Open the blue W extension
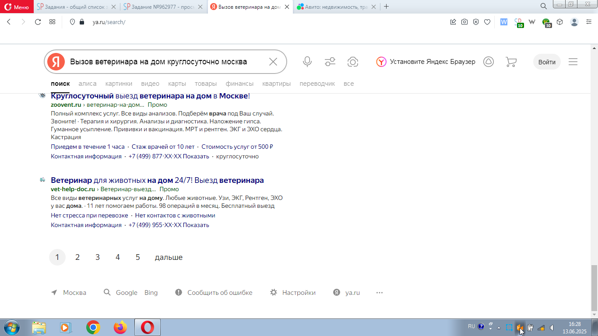Image resolution: width=598 pixels, height=336 pixels. 504,22
